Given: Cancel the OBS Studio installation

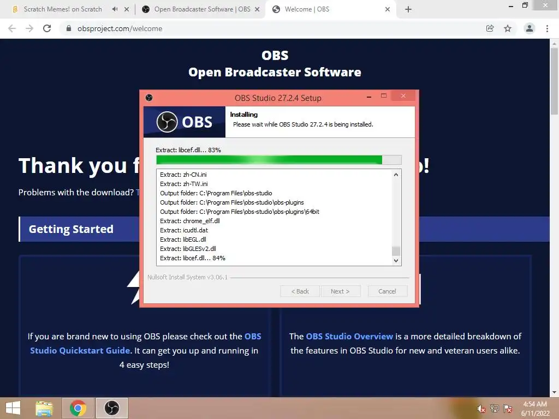Looking at the screenshot, I should (x=387, y=291).
